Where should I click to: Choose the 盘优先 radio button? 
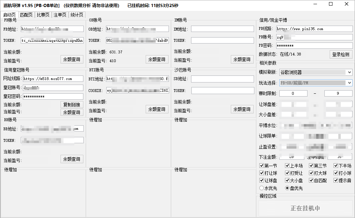pos(287,188)
